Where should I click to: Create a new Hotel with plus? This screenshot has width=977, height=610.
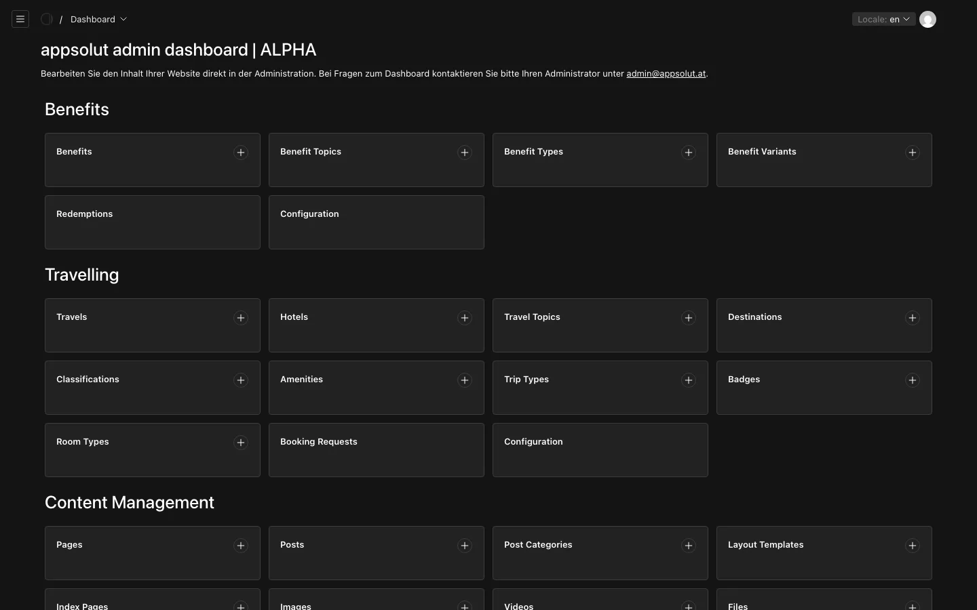(465, 318)
